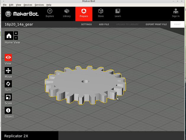Viewport: 186px width, 140px height.
Task: Open the File menu
Action: pyautogui.click(x=5, y=5)
